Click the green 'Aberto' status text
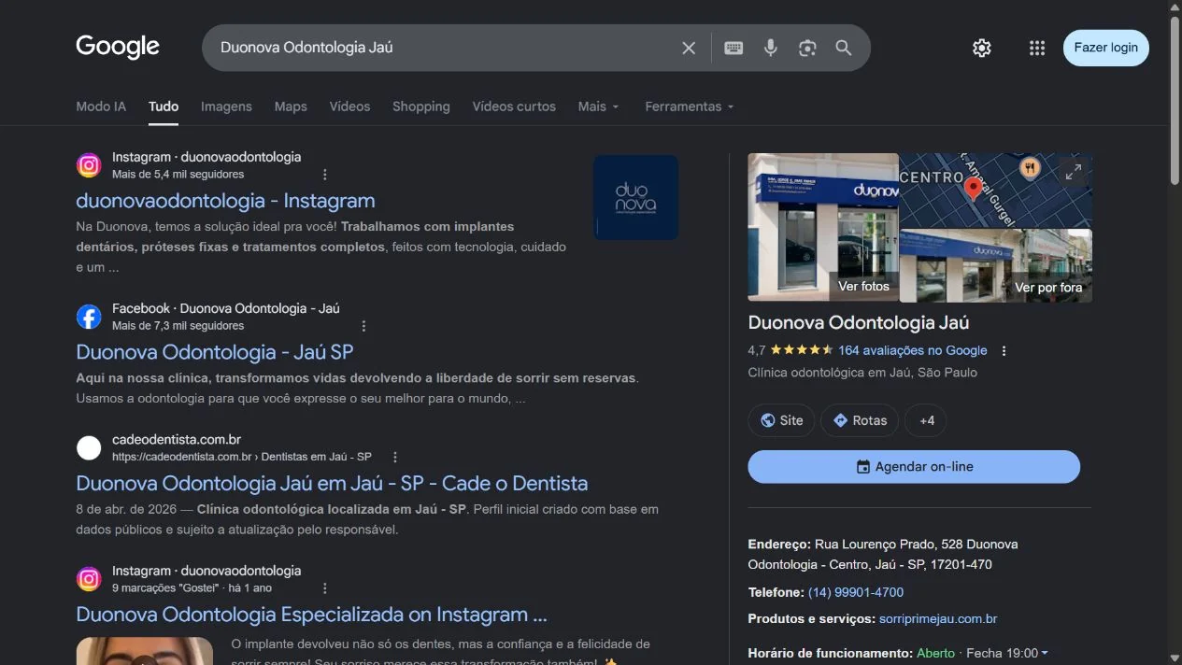This screenshot has height=665, width=1182. [935, 653]
